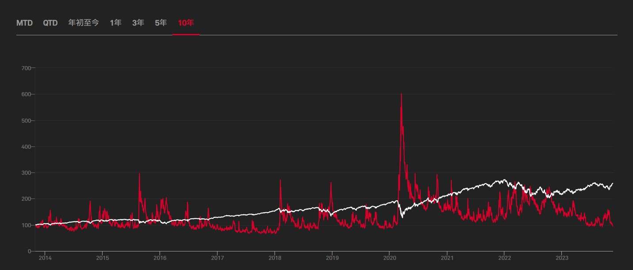Click the 2022 x-axis year label
Viewport: 633px width, 270px height.
[x=505, y=258]
